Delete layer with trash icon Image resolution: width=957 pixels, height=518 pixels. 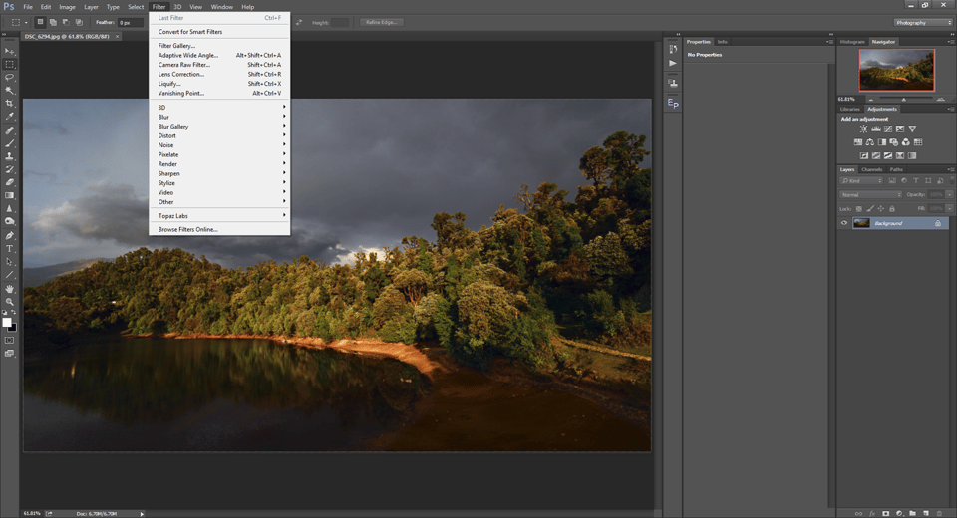point(939,514)
